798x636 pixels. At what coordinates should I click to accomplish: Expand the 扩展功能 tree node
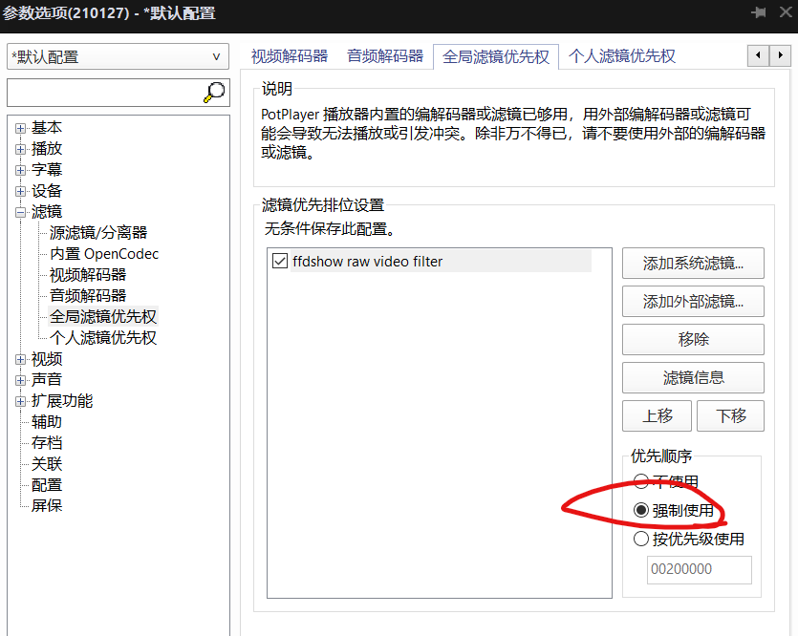click(x=20, y=401)
